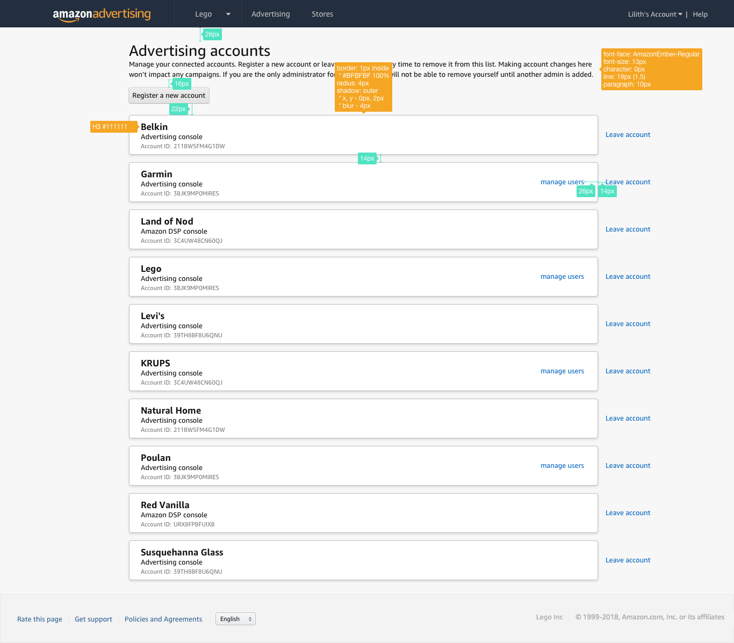
Task: Manage users for Garmin
Action: (x=562, y=182)
